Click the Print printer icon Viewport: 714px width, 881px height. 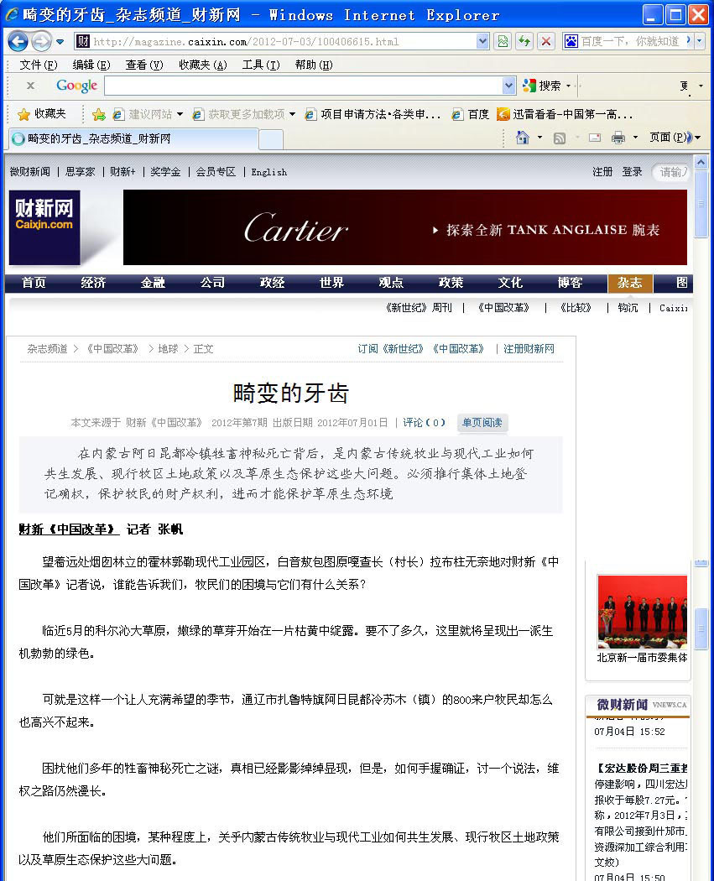point(618,138)
